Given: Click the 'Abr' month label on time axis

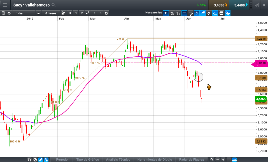Looking at the screenshot, I should pyautogui.click(x=127, y=19).
